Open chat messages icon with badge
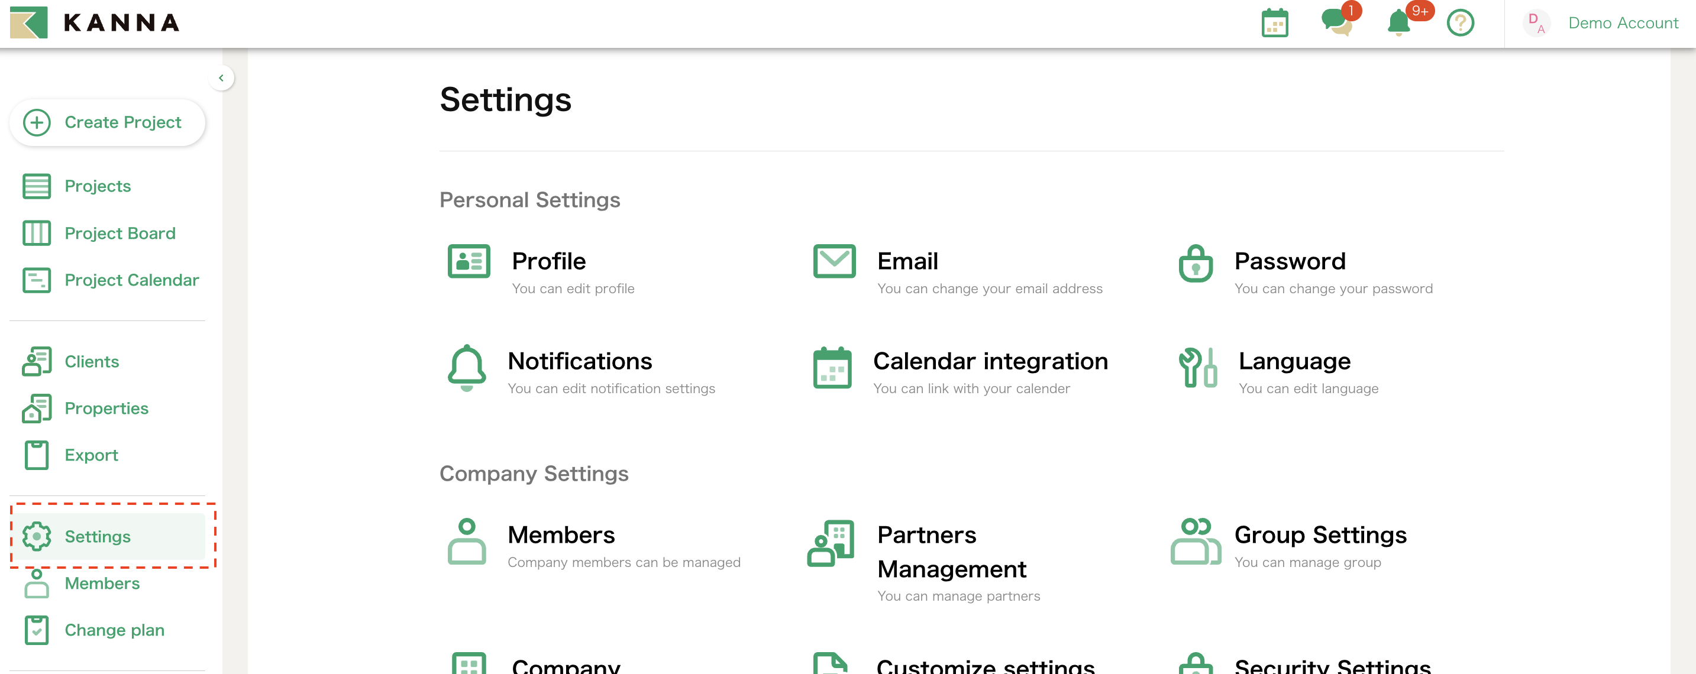 tap(1336, 22)
